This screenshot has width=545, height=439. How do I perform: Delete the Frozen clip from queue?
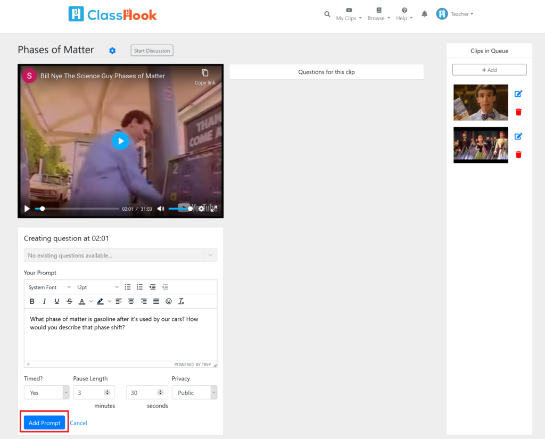[518, 155]
